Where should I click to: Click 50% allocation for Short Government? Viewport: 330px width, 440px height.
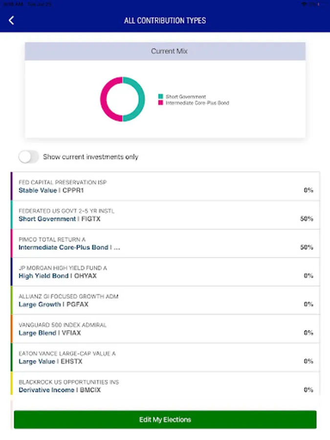307,219
